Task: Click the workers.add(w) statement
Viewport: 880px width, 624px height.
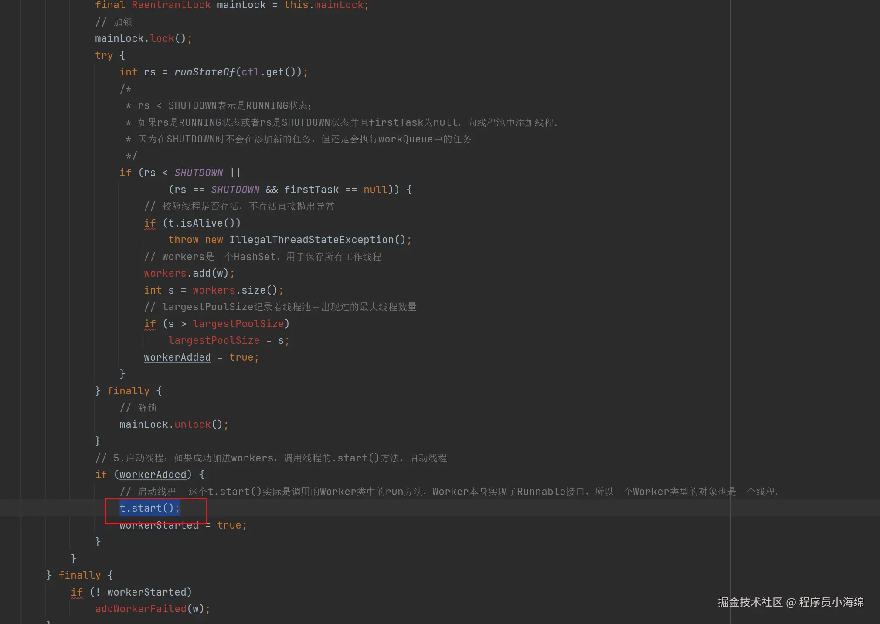Action: click(189, 274)
